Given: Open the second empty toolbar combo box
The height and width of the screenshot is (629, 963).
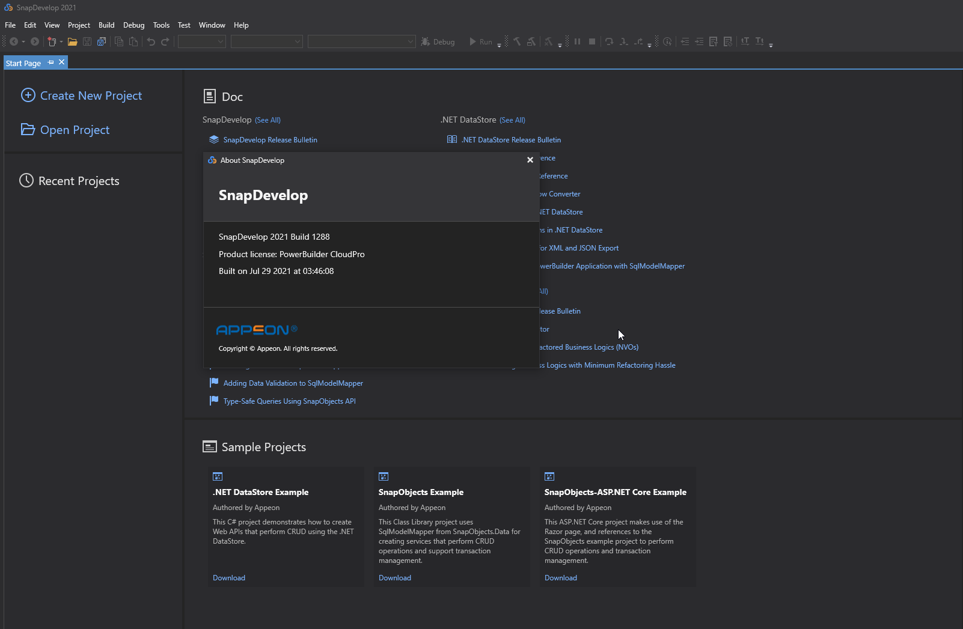Looking at the screenshot, I should pos(267,41).
